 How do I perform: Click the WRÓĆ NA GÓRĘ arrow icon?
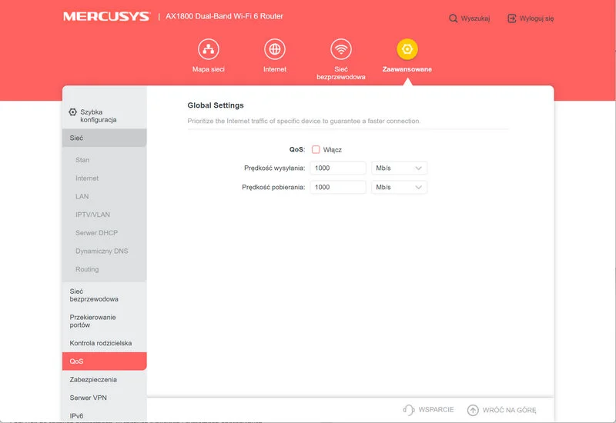coord(473,410)
